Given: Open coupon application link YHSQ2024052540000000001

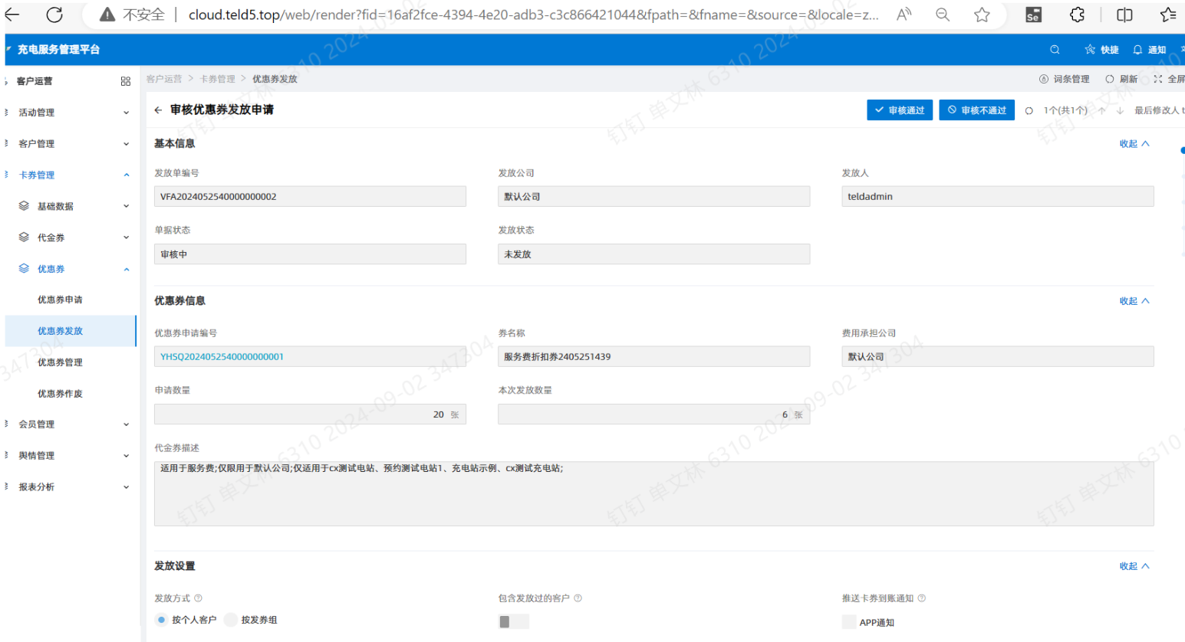Looking at the screenshot, I should click(222, 357).
